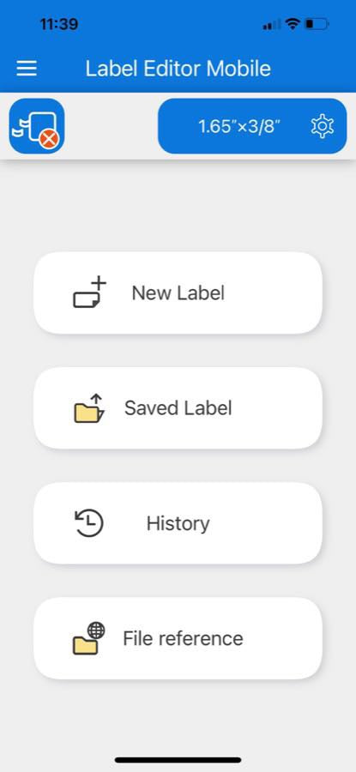Open label size settings gear
Viewport: 356px width, 772px height.
click(323, 127)
